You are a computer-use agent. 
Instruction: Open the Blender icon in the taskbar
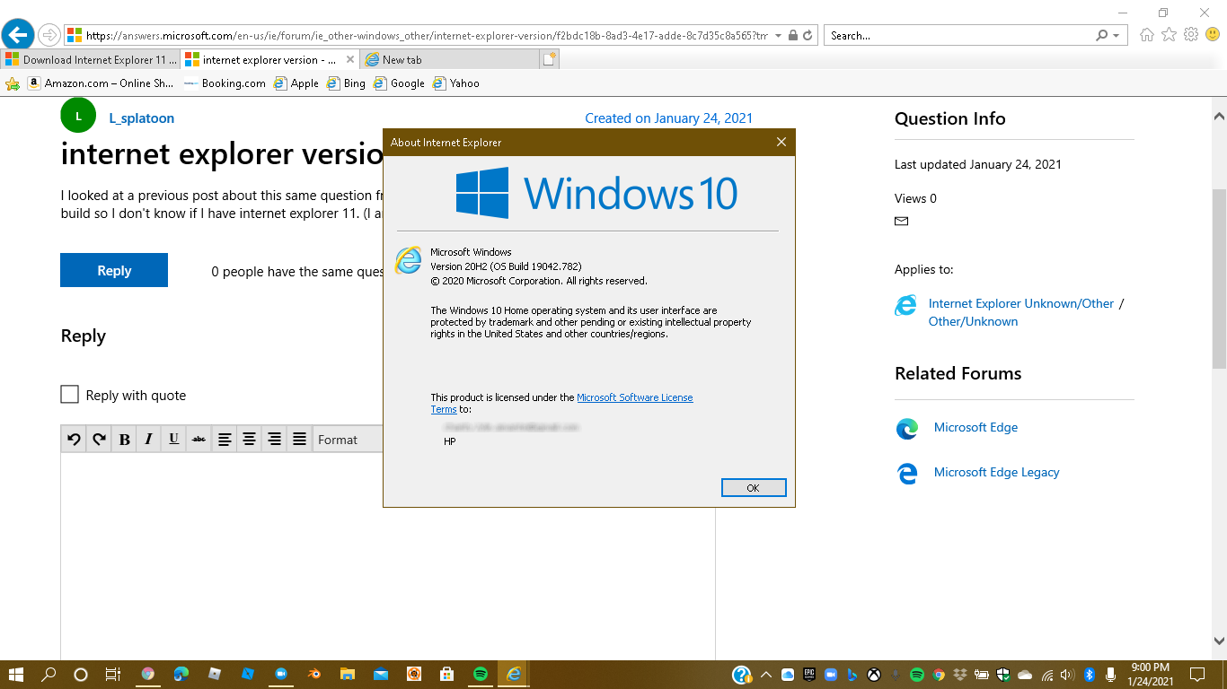314,674
